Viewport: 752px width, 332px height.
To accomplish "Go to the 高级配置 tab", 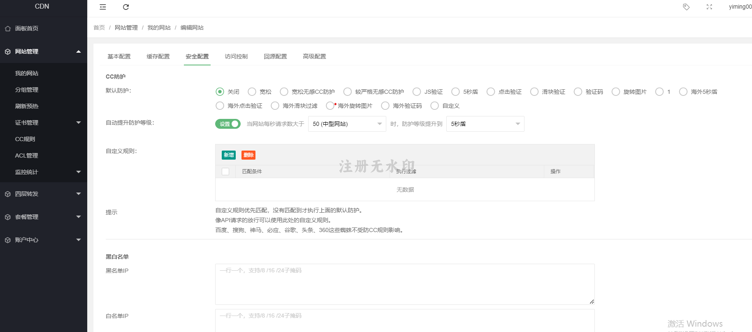I will coord(314,56).
